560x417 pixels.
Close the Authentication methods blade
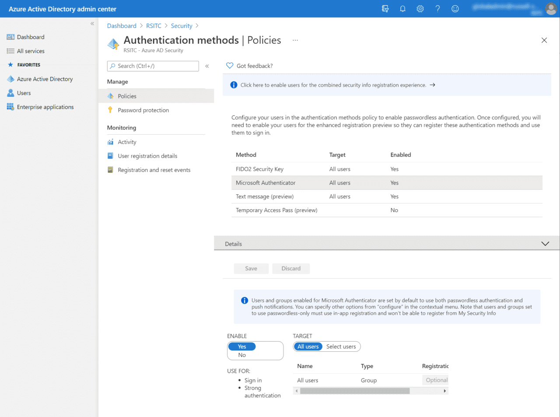544,40
